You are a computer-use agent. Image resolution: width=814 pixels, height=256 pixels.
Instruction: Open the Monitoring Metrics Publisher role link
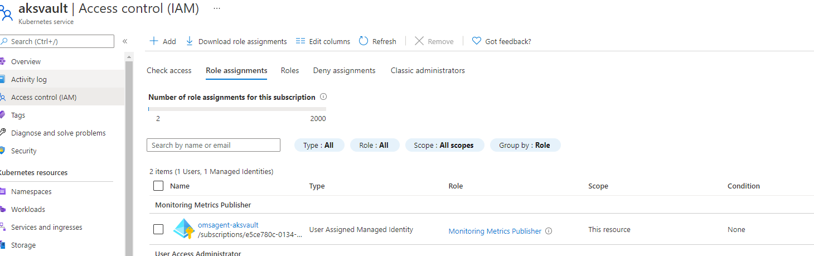click(x=495, y=231)
